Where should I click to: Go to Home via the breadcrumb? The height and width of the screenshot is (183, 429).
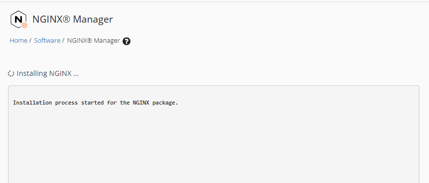pos(18,41)
